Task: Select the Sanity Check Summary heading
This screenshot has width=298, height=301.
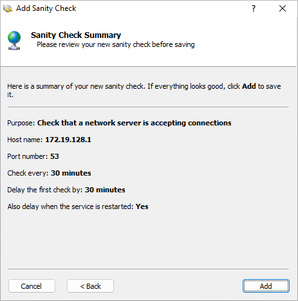Action: pyautogui.click(x=76, y=35)
